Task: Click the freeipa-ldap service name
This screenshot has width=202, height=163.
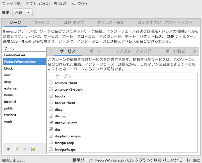Action: pos(64,143)
